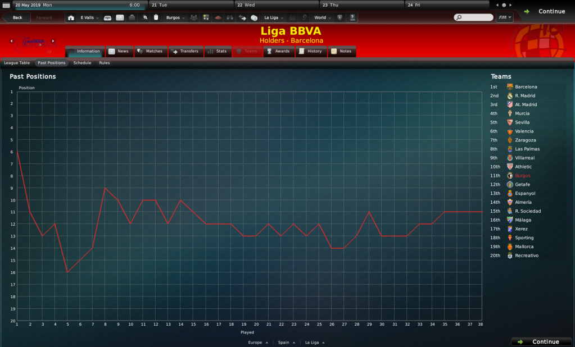575x347 pixels.
Task: Select the 23 Thu calendar day
Action: [x=361, y=5]
